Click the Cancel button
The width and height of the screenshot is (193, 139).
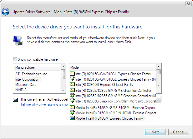pos(179,132)
